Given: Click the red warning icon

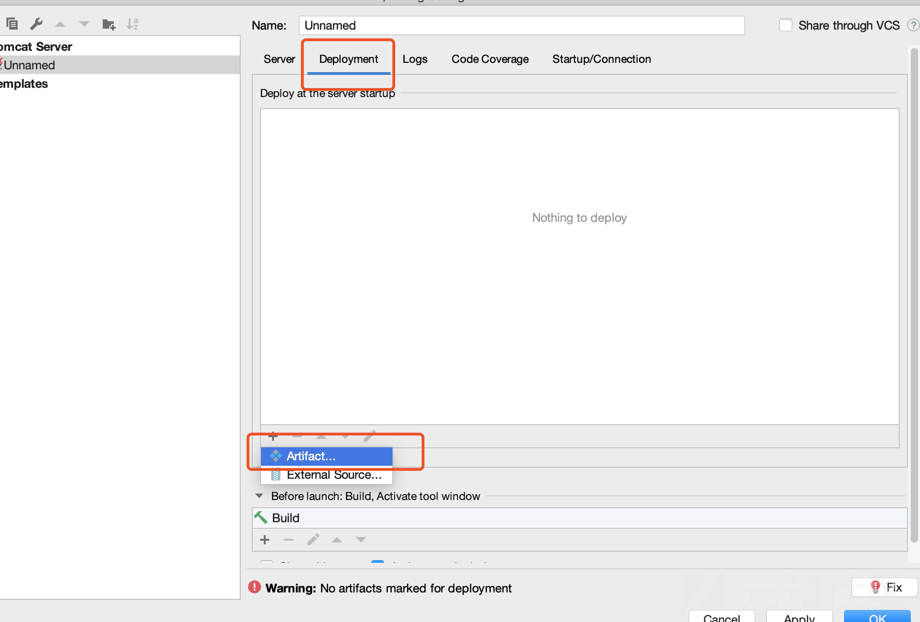Looking at the screenshot, I should [255, 587].
